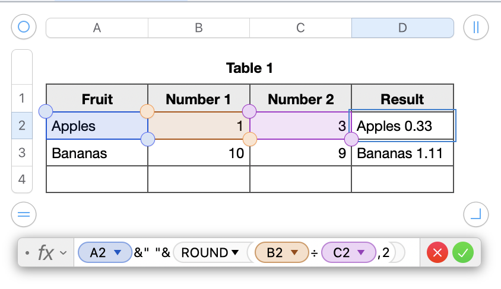Open the A2 reference token dropdown
This screenshot has height=289, width=501.
[x=117, y=253]
